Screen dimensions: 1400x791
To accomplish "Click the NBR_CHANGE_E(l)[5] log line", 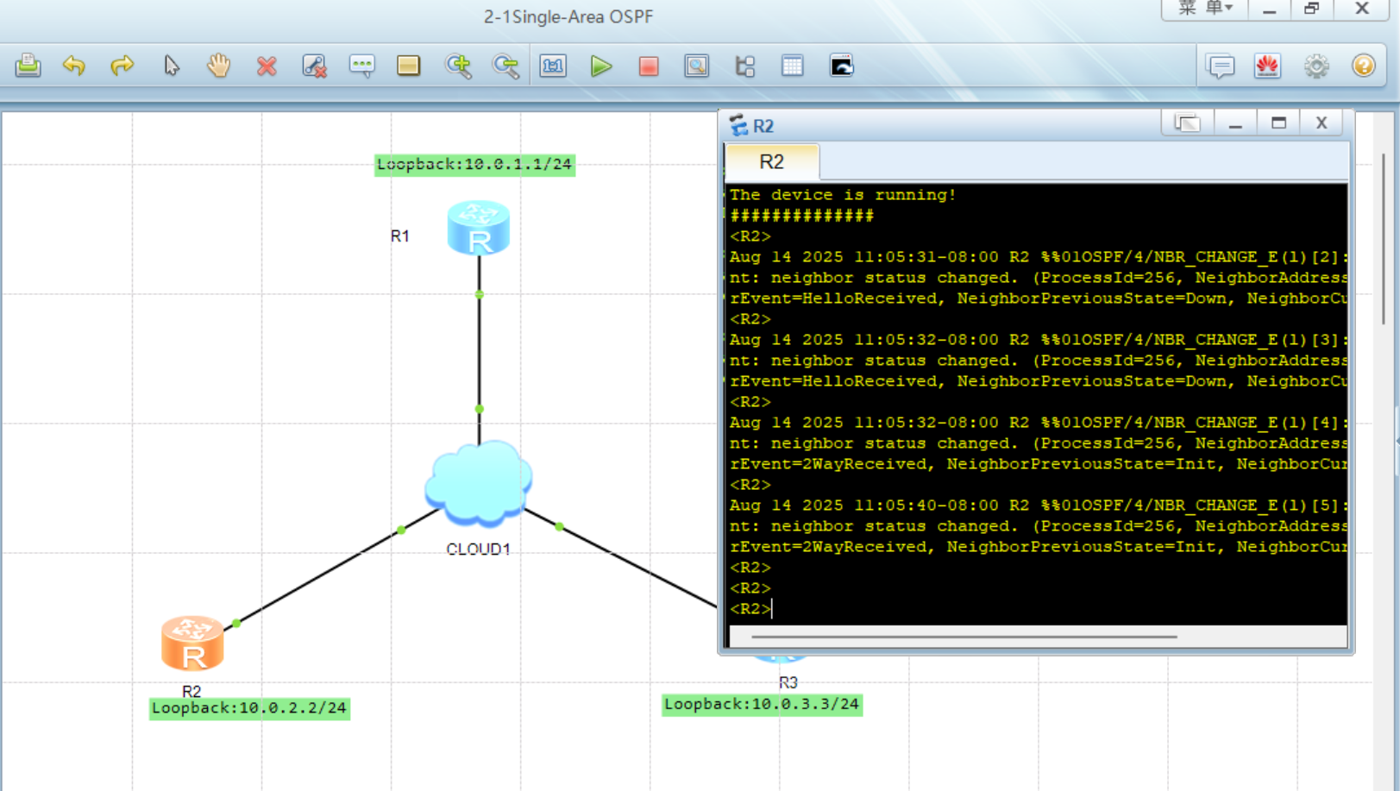I will click(1038, 505).
